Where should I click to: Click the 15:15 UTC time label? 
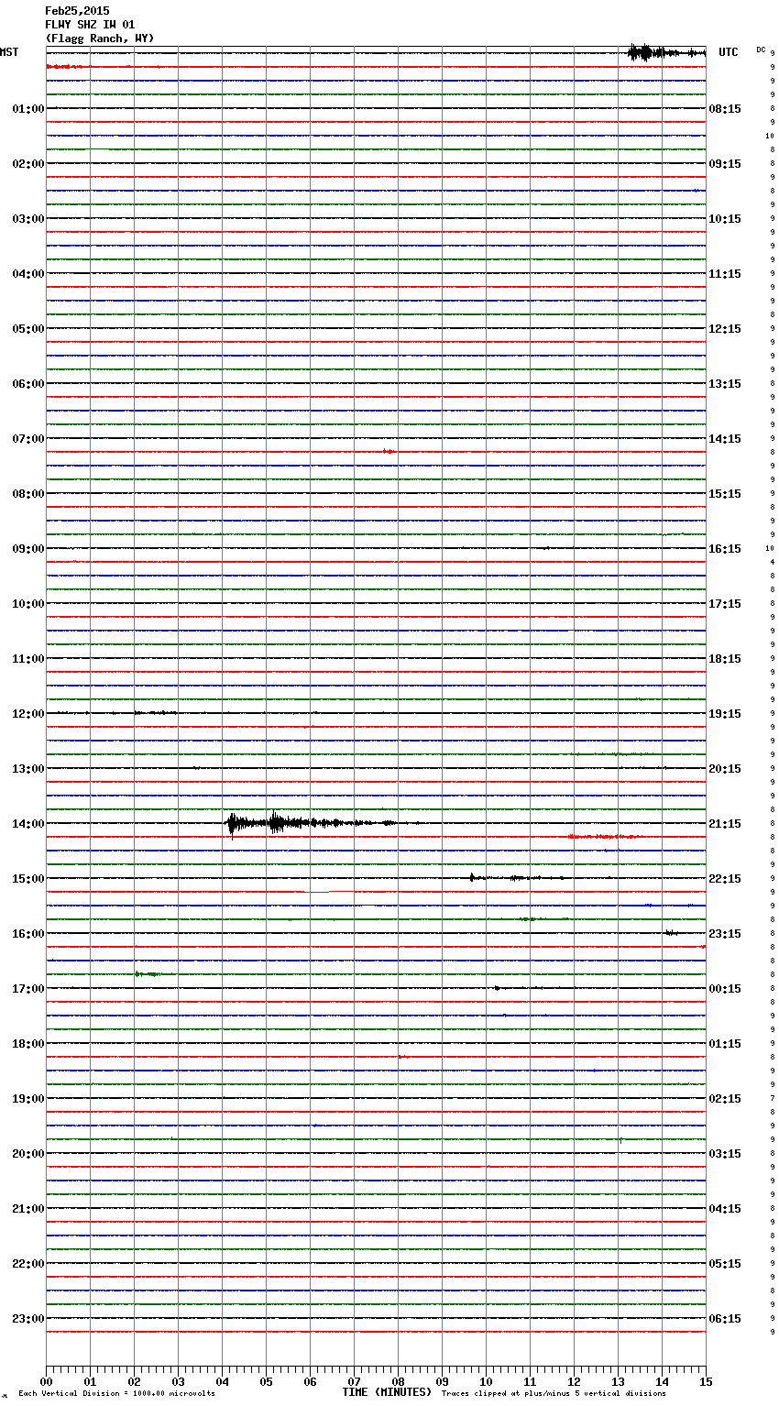point(725,494)
